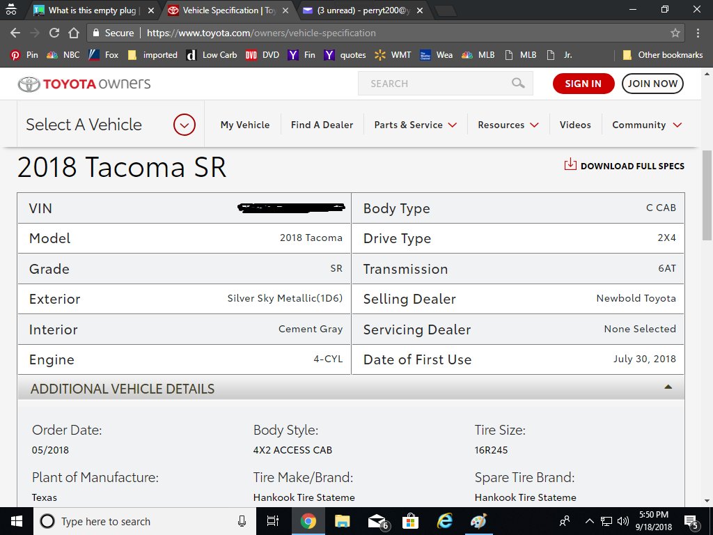Collapse the Additional Vehicle Details section

click(x=668, y=387)
